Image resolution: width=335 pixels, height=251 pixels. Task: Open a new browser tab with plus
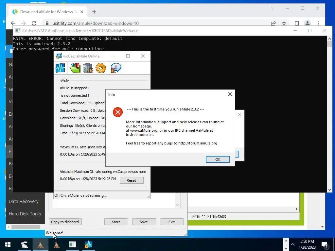coord(94,12)
